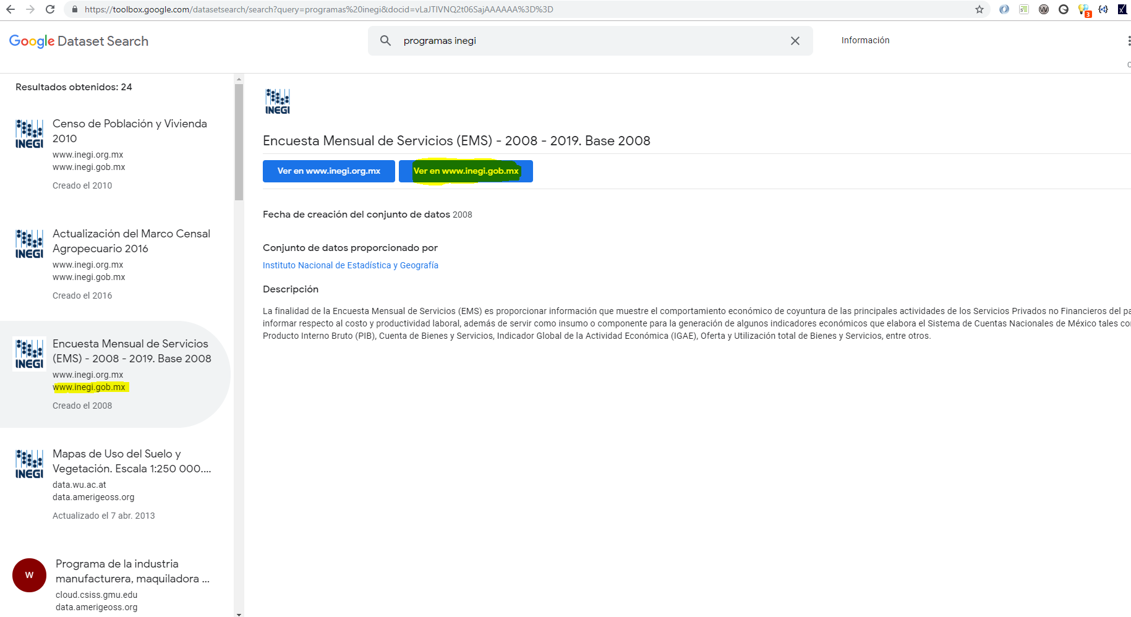Click the main dataset title heading

pos(456,141)
